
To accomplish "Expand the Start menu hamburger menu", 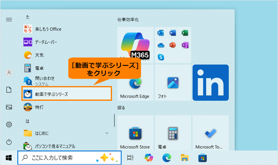I will 9,19.
